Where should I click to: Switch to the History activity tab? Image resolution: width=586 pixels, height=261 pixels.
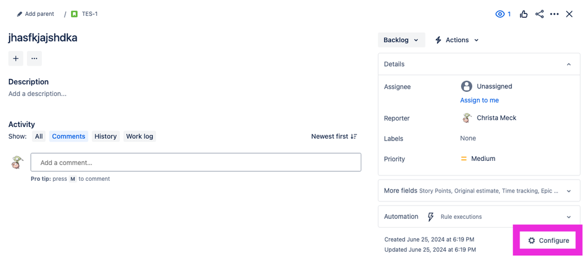(106, 136)
